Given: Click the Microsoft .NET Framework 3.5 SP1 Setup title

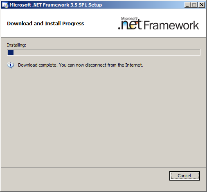Looking at the screenshot, I should click(56, 5).
